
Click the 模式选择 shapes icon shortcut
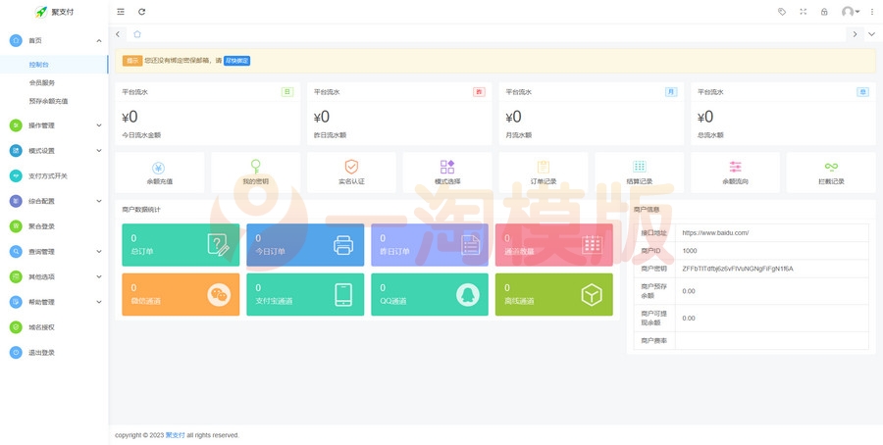click(447, 167)
